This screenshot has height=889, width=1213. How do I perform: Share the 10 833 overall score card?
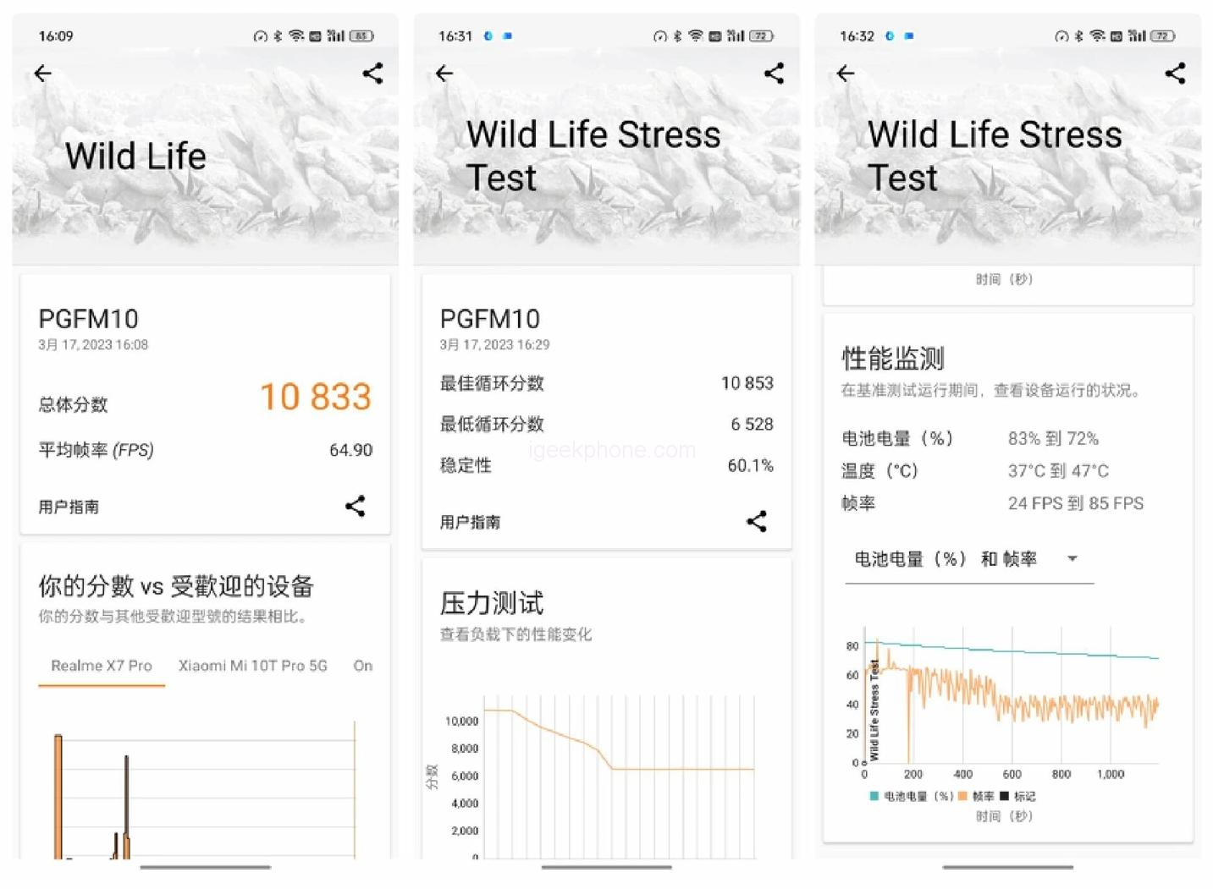tap(355, 506)
